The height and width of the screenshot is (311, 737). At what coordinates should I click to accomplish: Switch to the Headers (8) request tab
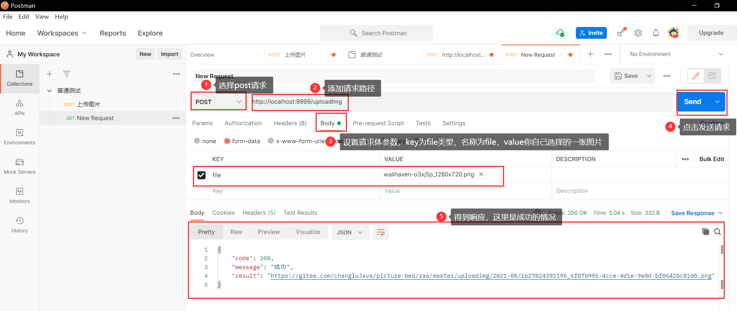point(290,123)
